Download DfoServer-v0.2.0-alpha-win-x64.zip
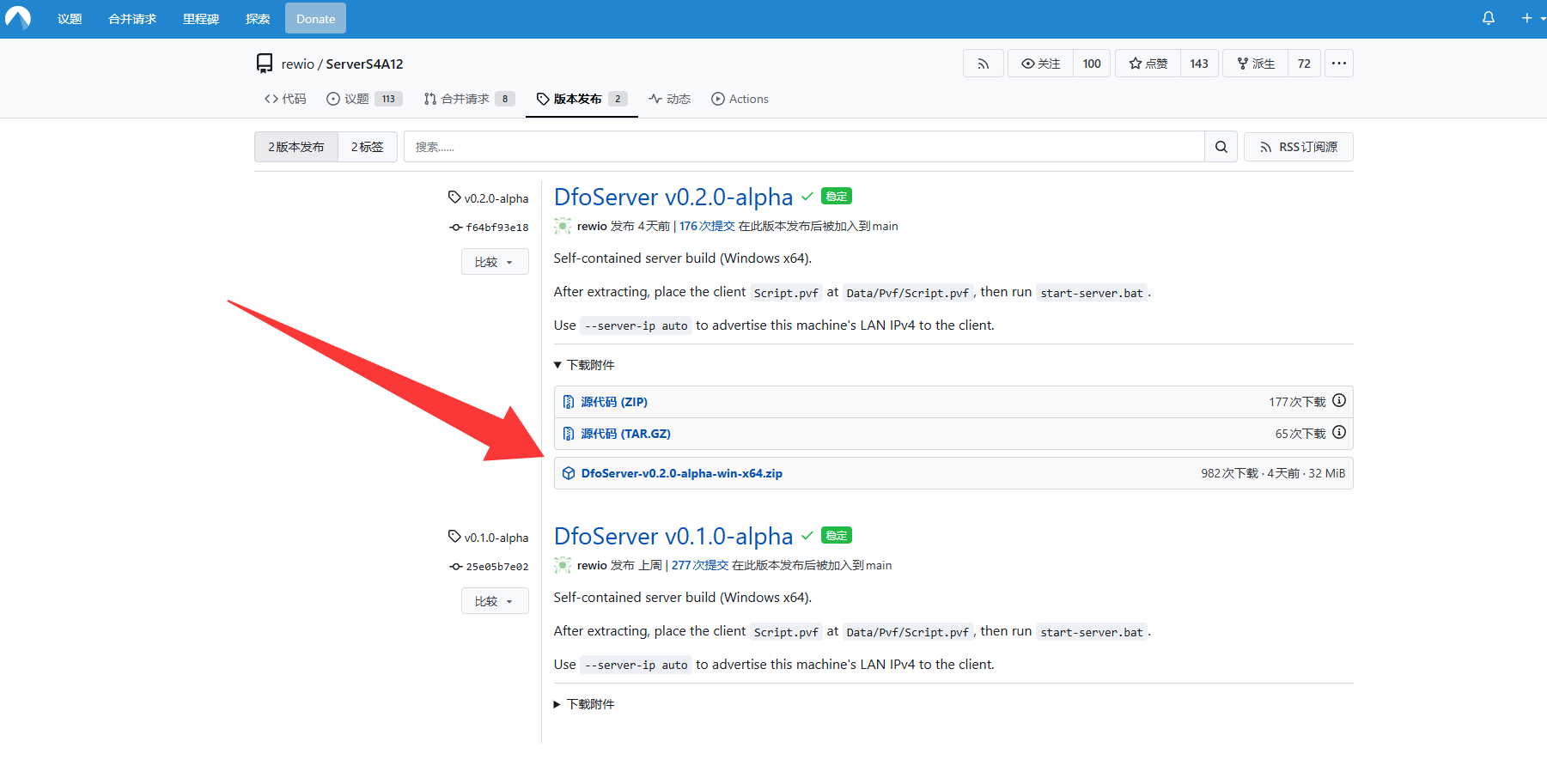Viewport: 1547px width, 766px height. tap(682, 473)
